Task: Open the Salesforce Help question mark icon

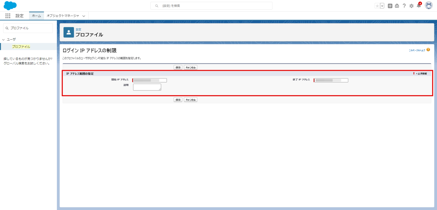Action: (x=404, y=5)
